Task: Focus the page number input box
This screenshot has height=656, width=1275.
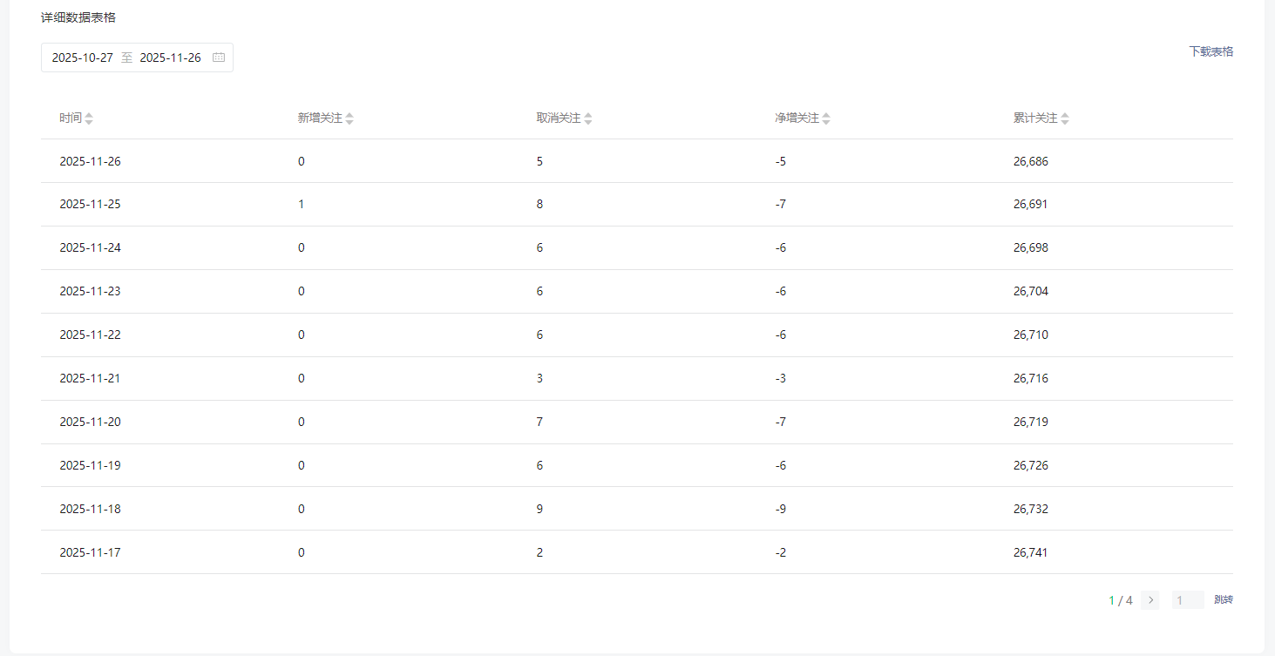Action: 1187,599
